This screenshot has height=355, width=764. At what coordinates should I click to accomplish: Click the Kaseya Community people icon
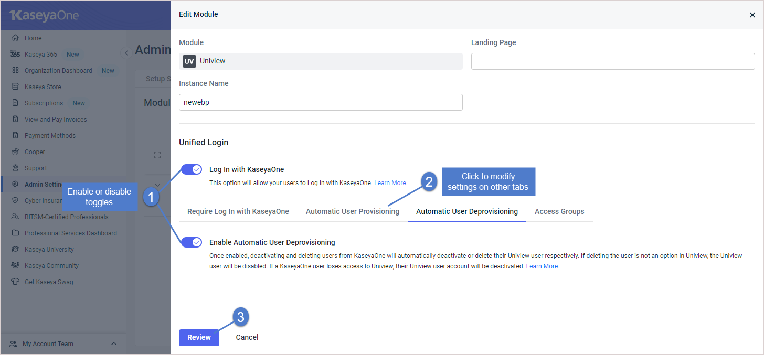[x=15, y=265]
